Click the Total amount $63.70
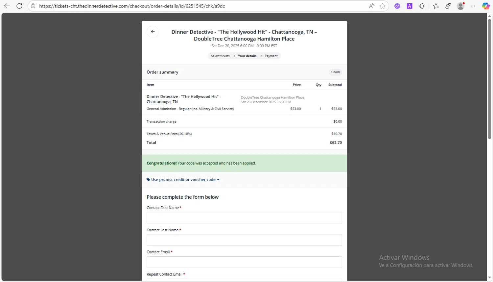This screenshot has width=493, height=282. [x=336, y=142]
